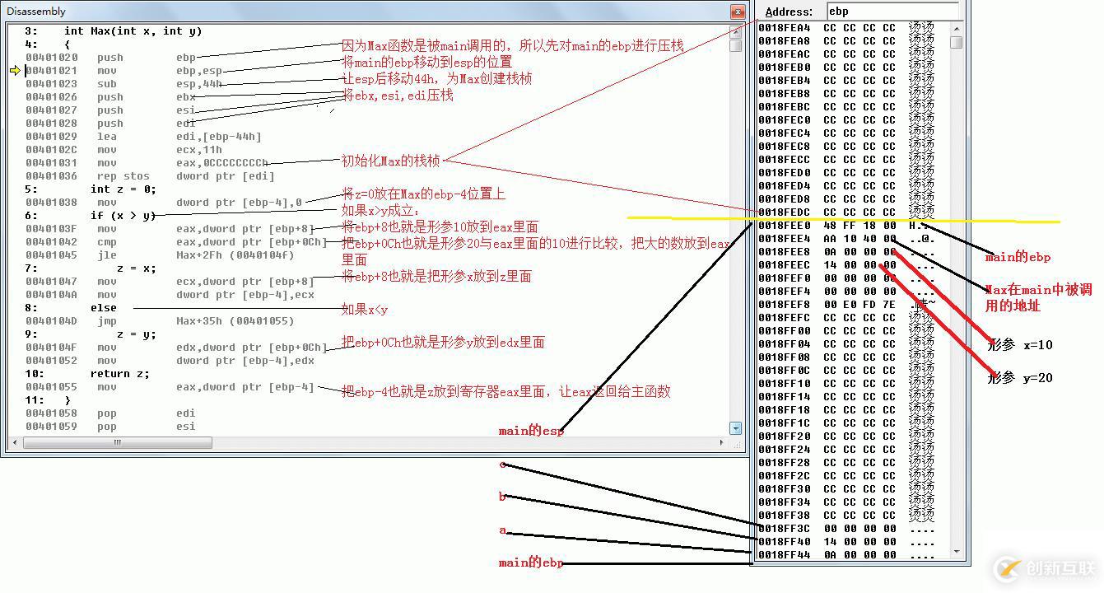Screen dimensions: 1104x593
Task: Select 'sub esp,44h' at 00401023
Action: (x=123, y=84)
